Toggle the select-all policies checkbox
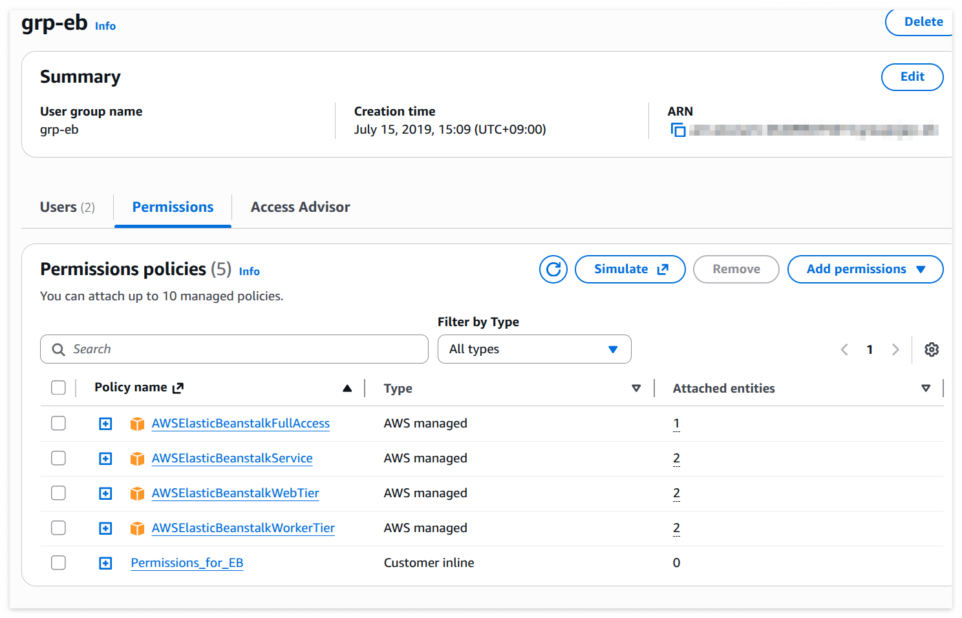The image size is (962, 618). (x=58, y=387)
